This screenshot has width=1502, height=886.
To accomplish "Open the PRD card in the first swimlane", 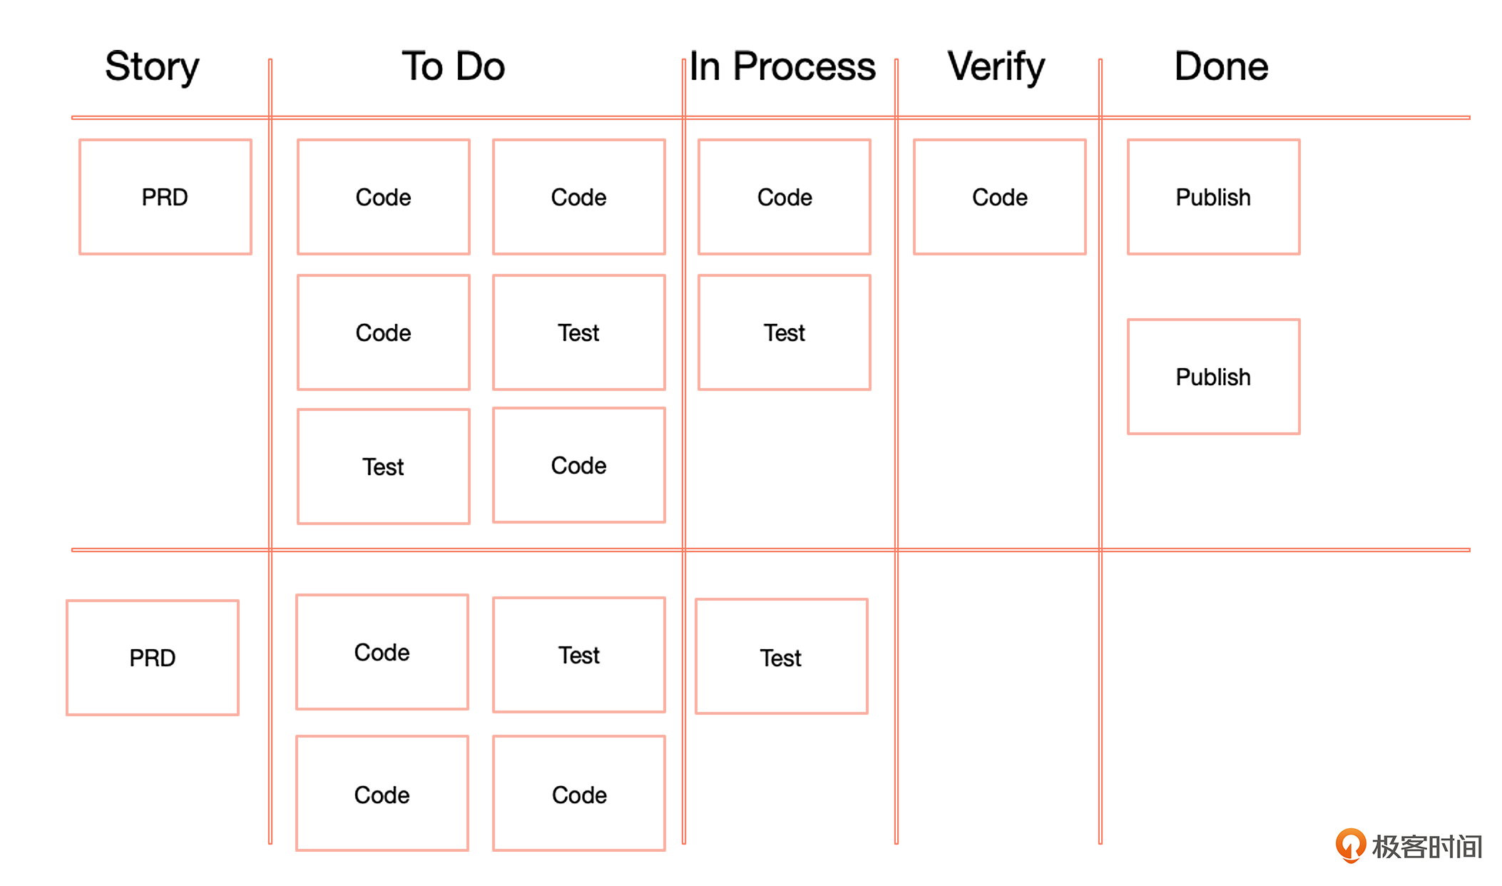I will point(165,197).
